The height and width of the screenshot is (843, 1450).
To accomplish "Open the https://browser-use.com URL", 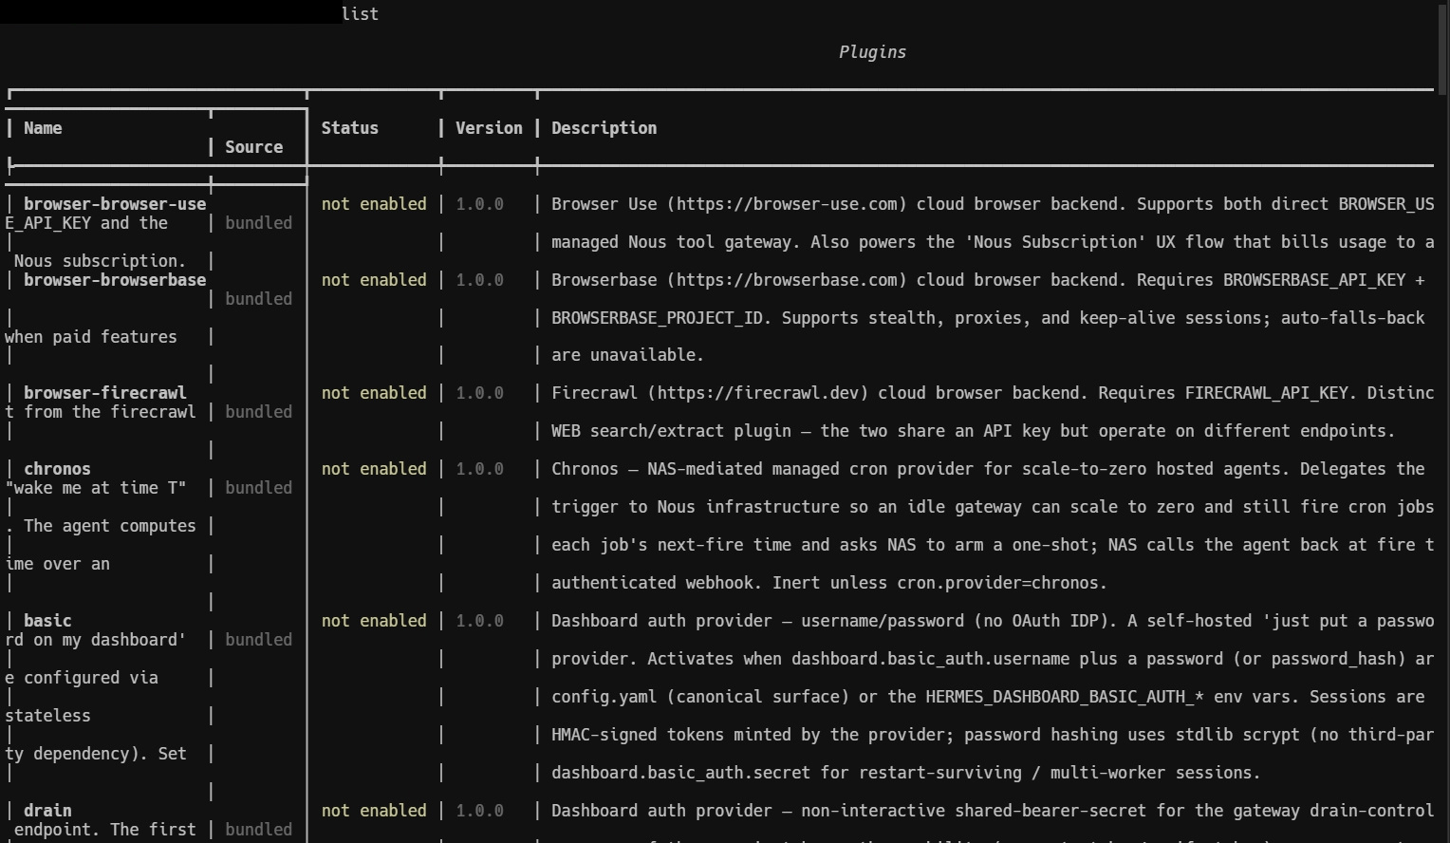I will click(787, 204).
